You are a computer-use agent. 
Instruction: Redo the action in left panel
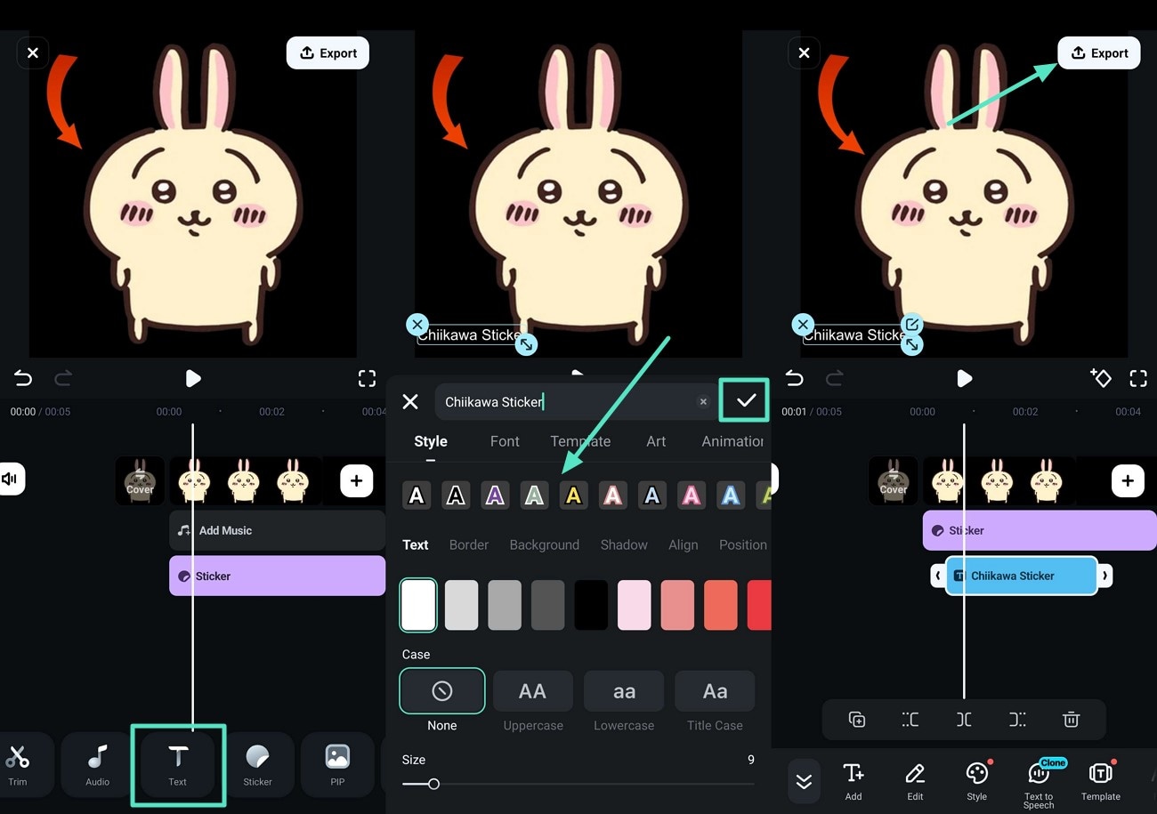coord(63,379)
